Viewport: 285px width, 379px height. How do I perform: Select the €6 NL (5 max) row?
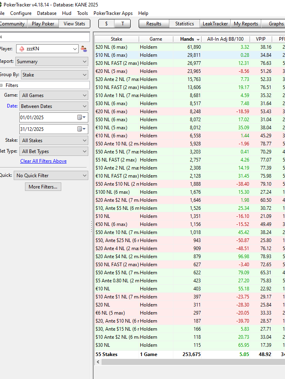[190, 313]
